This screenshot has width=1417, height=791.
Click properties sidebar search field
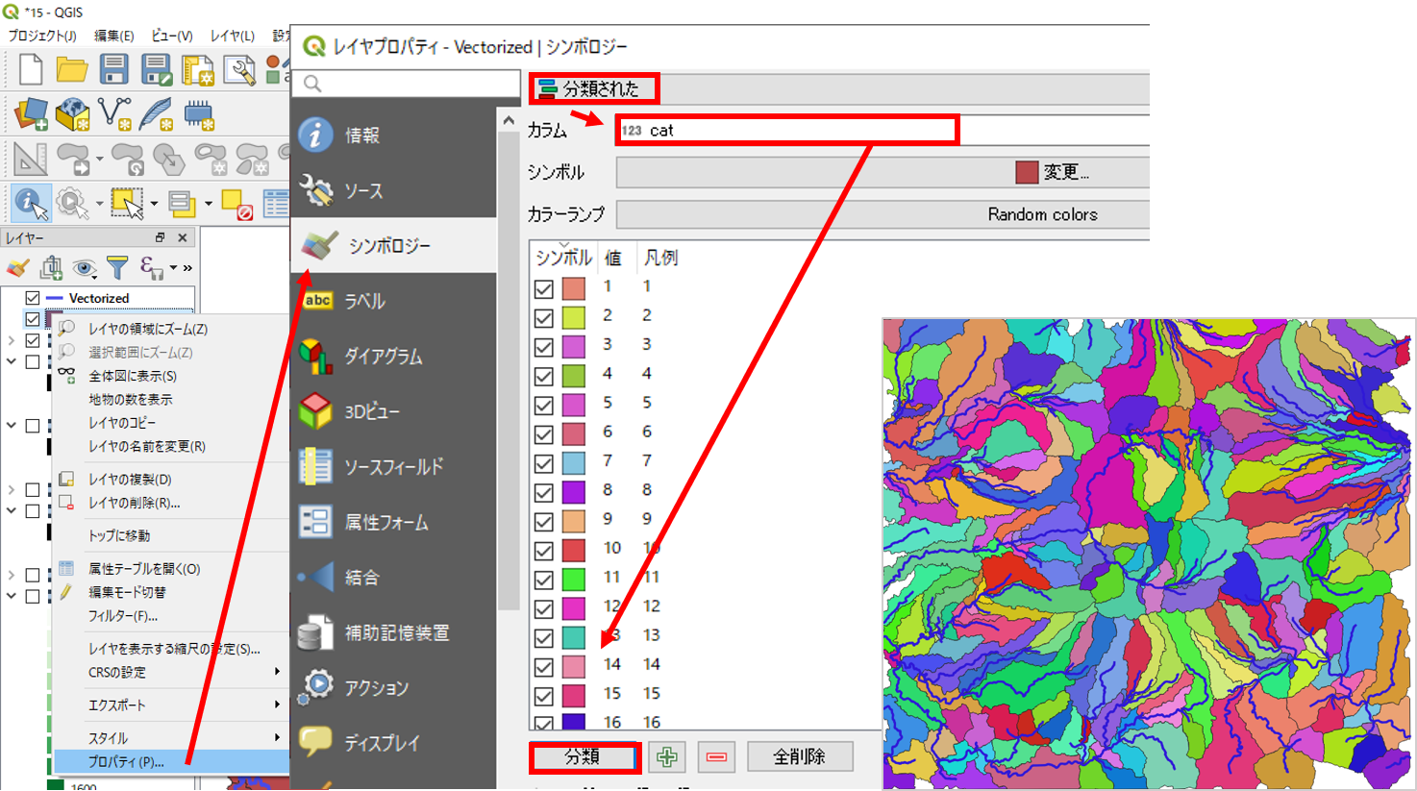point(407,84)
